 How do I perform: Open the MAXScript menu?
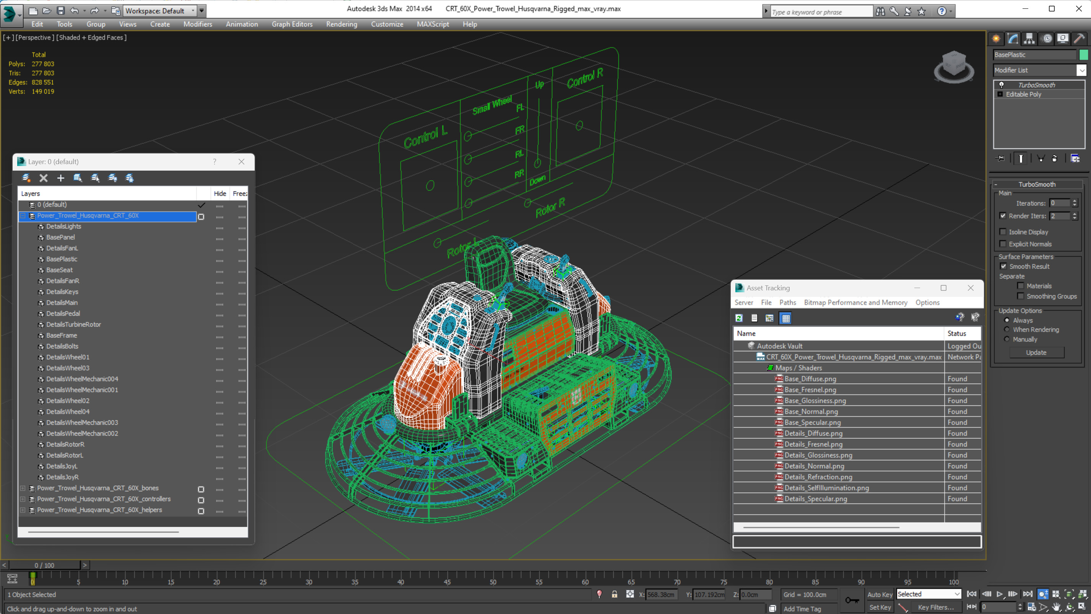[x=432, y=24]
